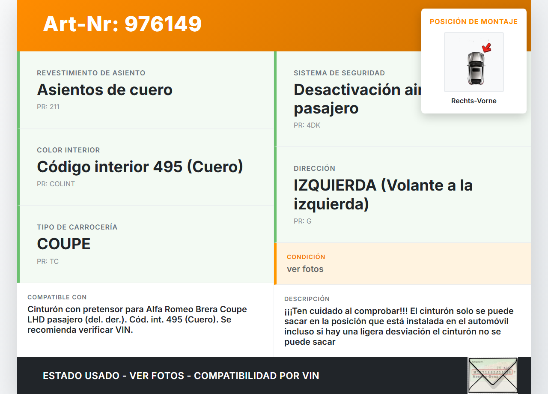Click the "IZQUIERDA (Volante a la izquierda)" value
The image size is (548, 394).
pos(383,194)
